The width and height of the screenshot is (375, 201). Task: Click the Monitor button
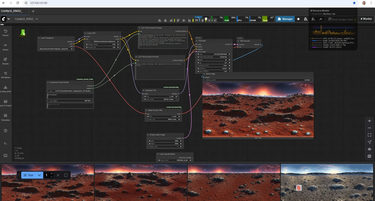pos(366,19)
